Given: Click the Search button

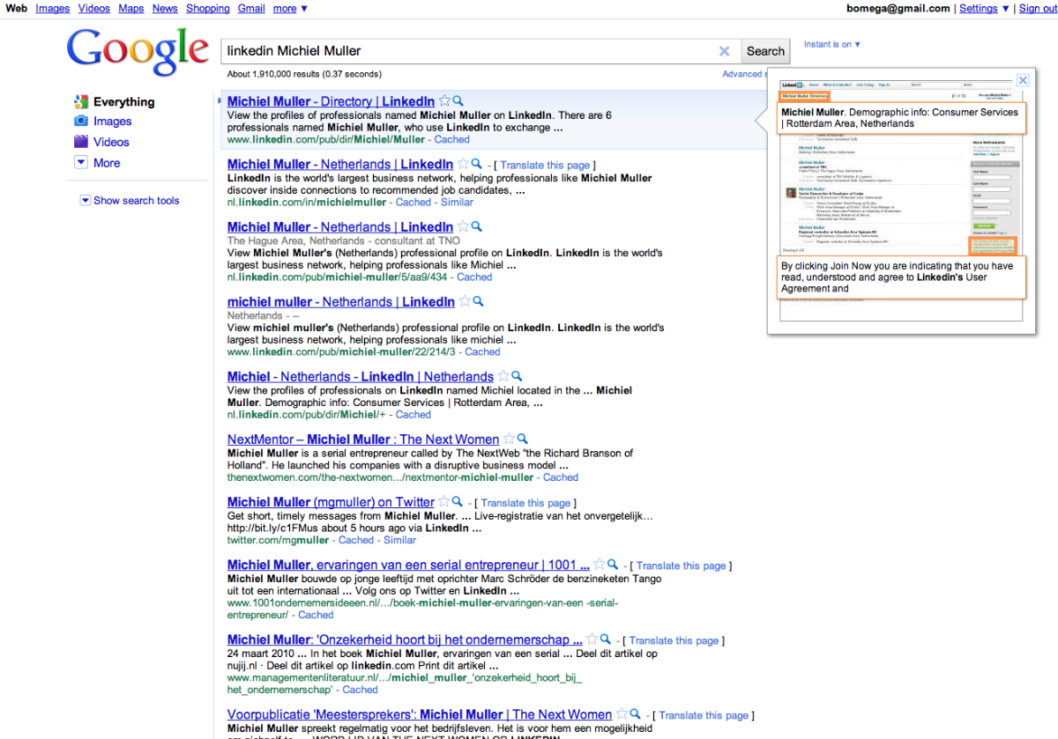Looking at the screenshot, I should pyautogui.click(x=765, y=51).
